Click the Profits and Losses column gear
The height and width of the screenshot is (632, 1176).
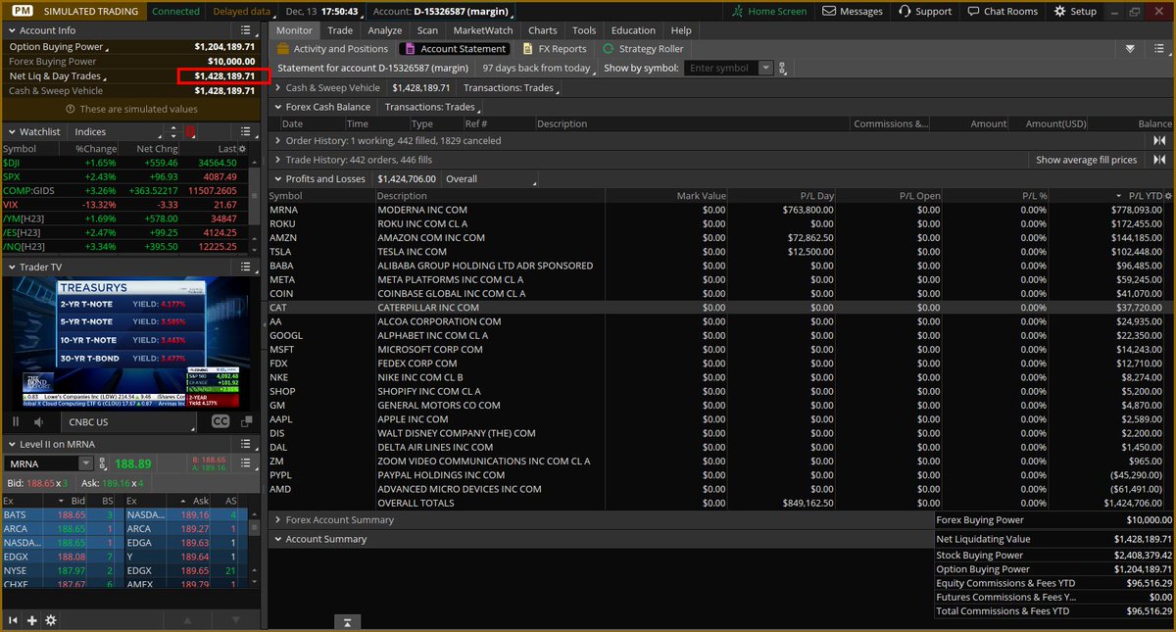(1167, 196)
